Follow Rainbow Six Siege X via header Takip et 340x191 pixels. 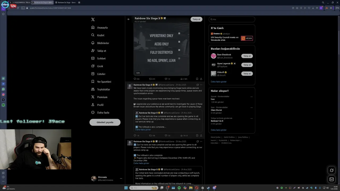(196, 19)
